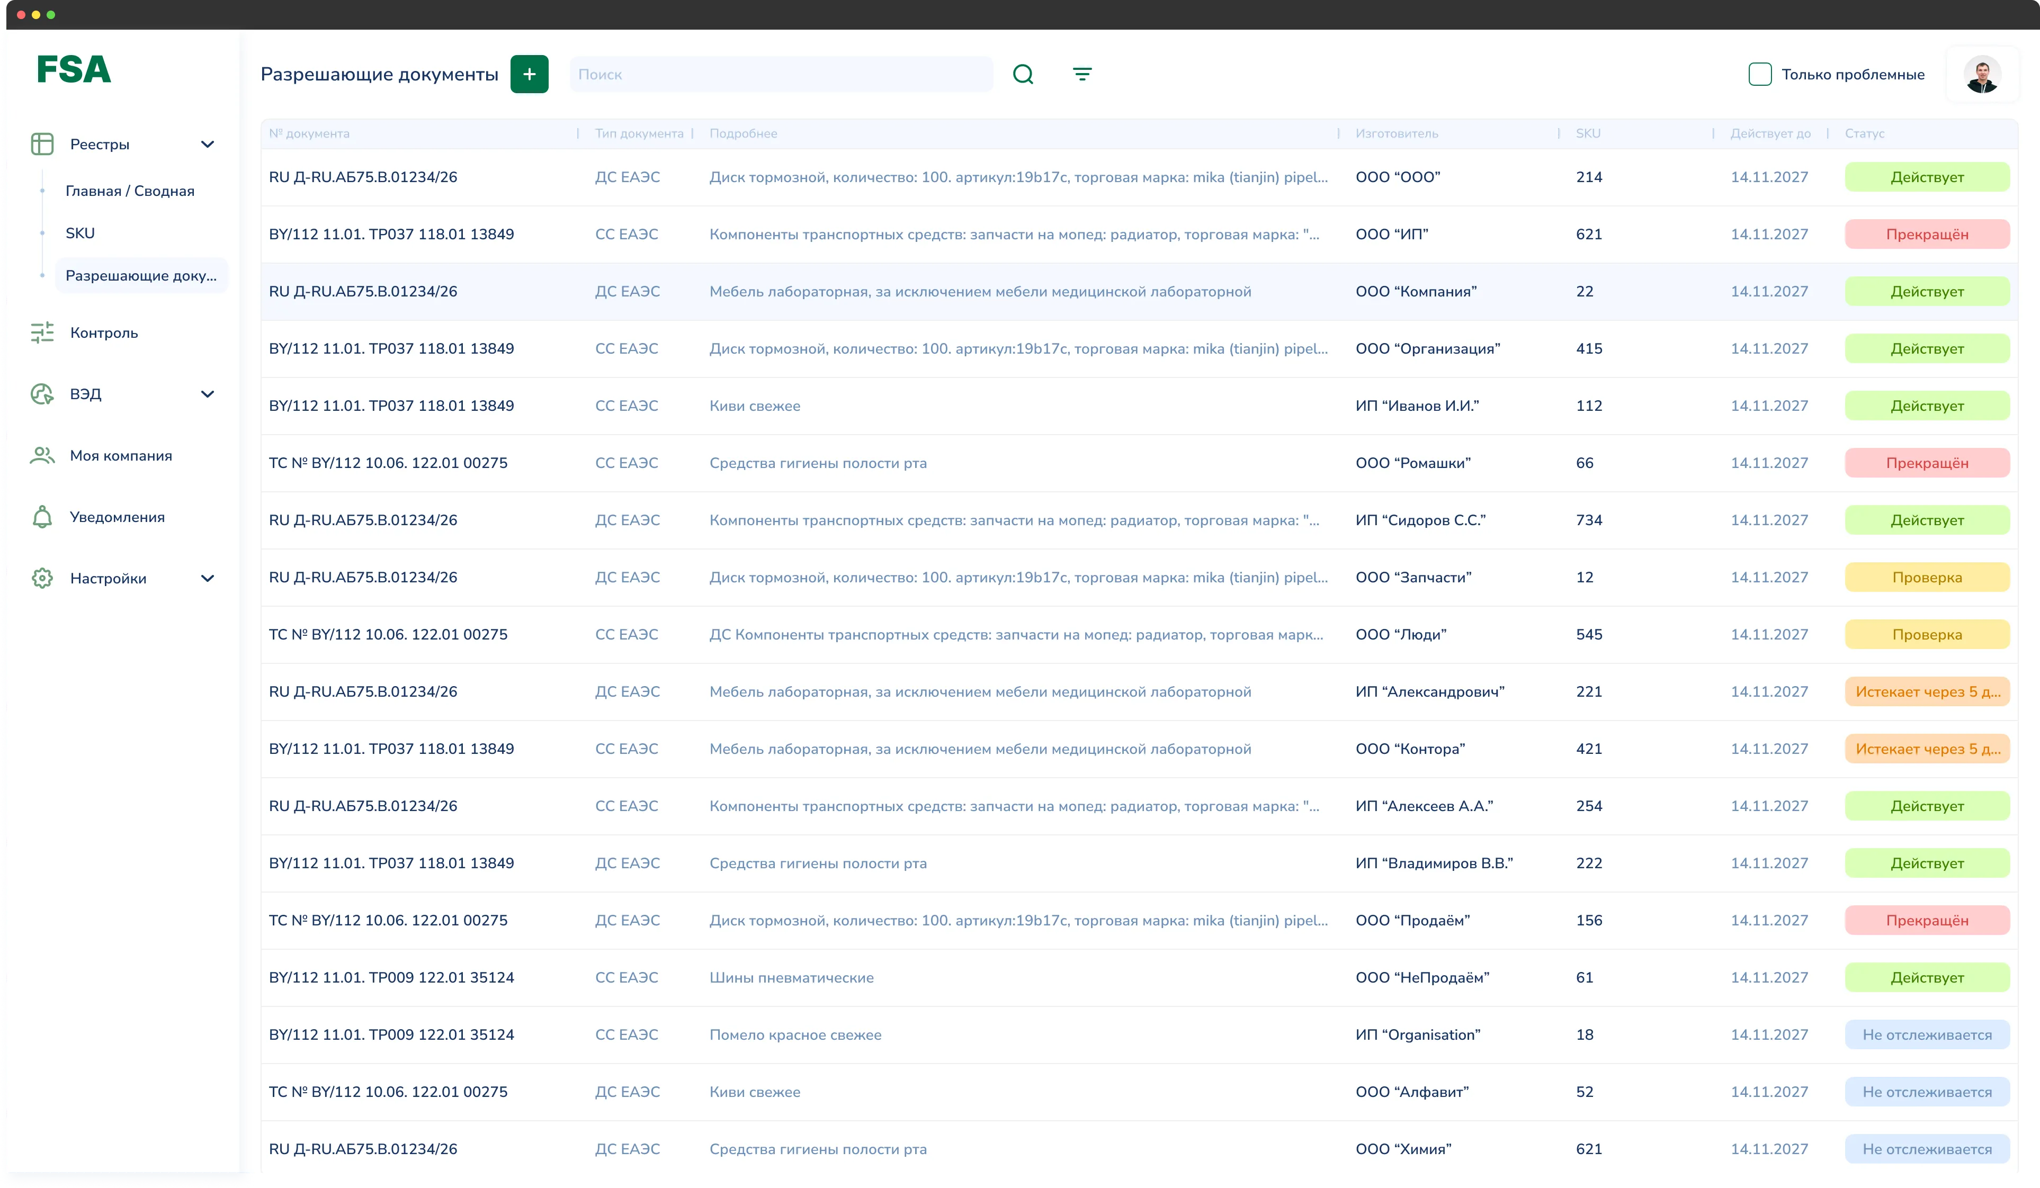Open Главная / Сводная in sidebar
The image size is (2040, 1188).
click(130, 191)
